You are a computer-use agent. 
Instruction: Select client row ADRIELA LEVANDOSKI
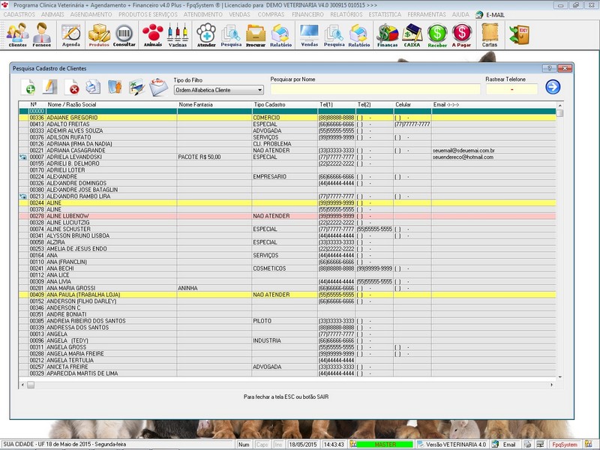click(287, 157)
